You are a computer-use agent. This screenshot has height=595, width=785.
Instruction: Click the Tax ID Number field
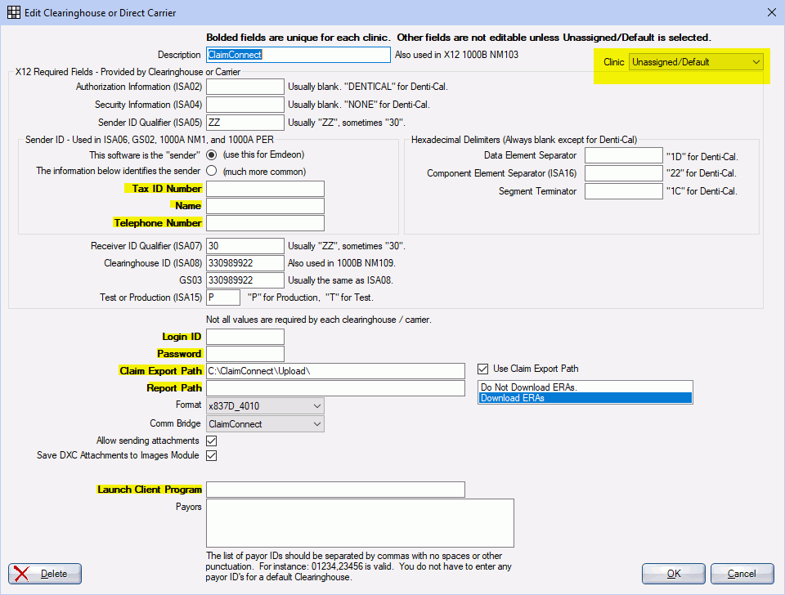click(x=265, y=189)
